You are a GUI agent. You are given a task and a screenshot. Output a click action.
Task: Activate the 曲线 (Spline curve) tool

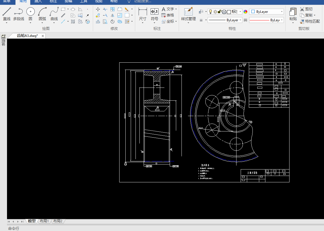(54, 12)
